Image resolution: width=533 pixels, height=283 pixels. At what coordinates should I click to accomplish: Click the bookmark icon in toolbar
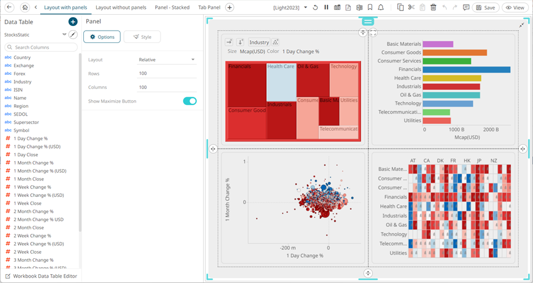click(x=369, y=8)
